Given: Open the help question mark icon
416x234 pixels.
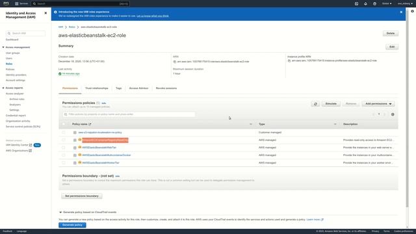Looking at the screenshot, I should (374, 4).
